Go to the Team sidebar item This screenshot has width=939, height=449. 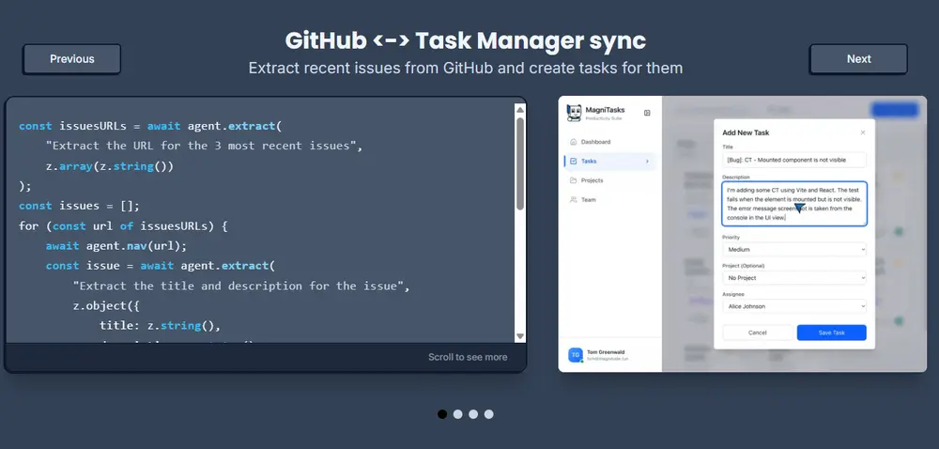[588, 199]
